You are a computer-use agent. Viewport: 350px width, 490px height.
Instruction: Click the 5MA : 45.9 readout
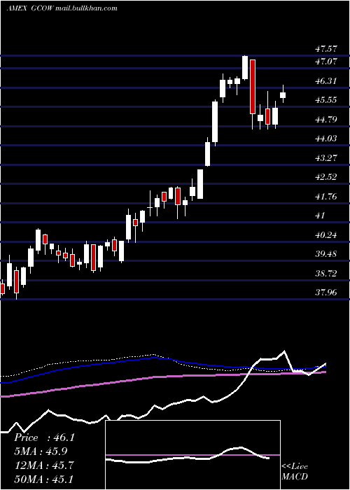point(41,451)
